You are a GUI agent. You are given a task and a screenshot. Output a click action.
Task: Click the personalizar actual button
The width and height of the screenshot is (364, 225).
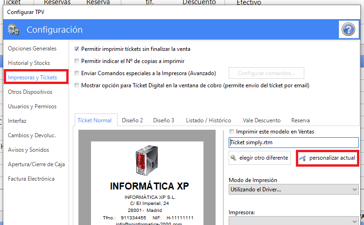click(327, 158)
